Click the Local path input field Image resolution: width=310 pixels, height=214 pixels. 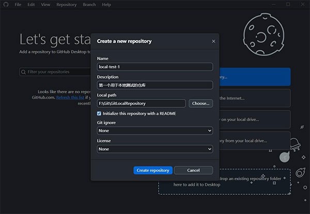tap(142, 103)
